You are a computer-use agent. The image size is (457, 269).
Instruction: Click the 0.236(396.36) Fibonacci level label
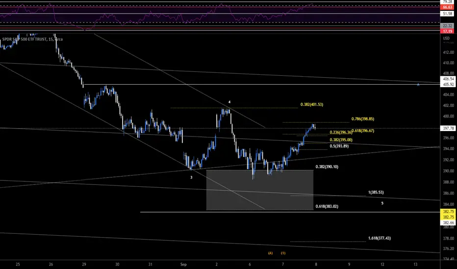pyautogui.click(x=341, y=133)
